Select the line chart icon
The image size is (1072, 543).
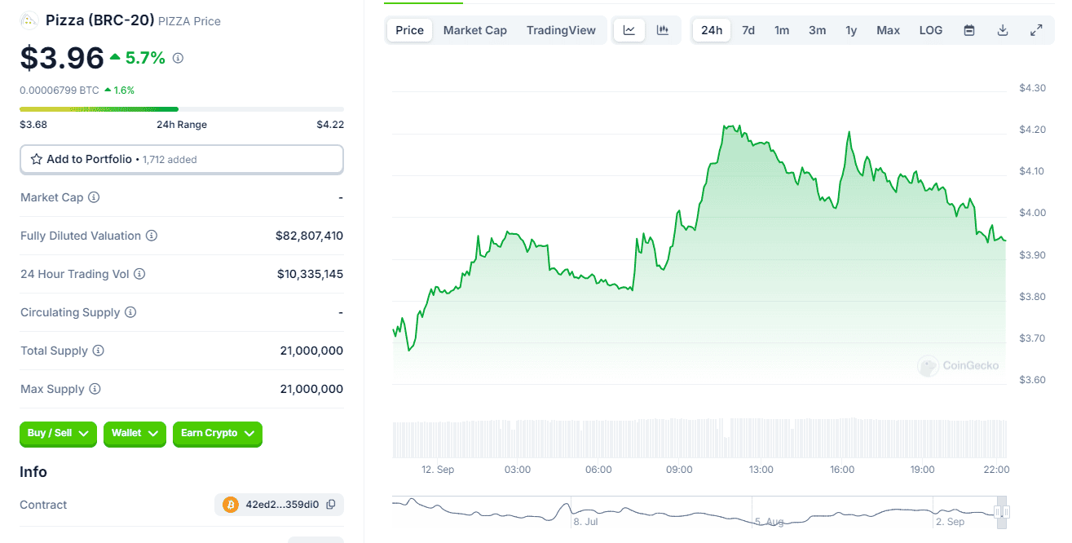[629, 29]
